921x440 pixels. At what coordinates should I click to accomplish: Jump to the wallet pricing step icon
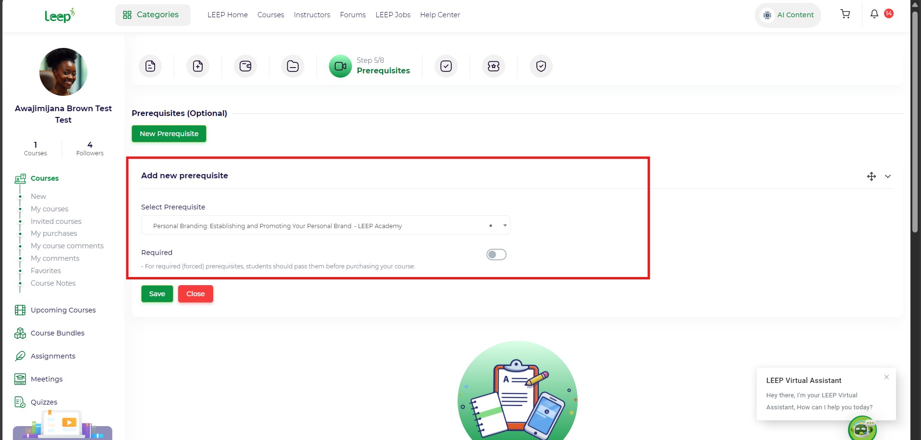point(245,66)
